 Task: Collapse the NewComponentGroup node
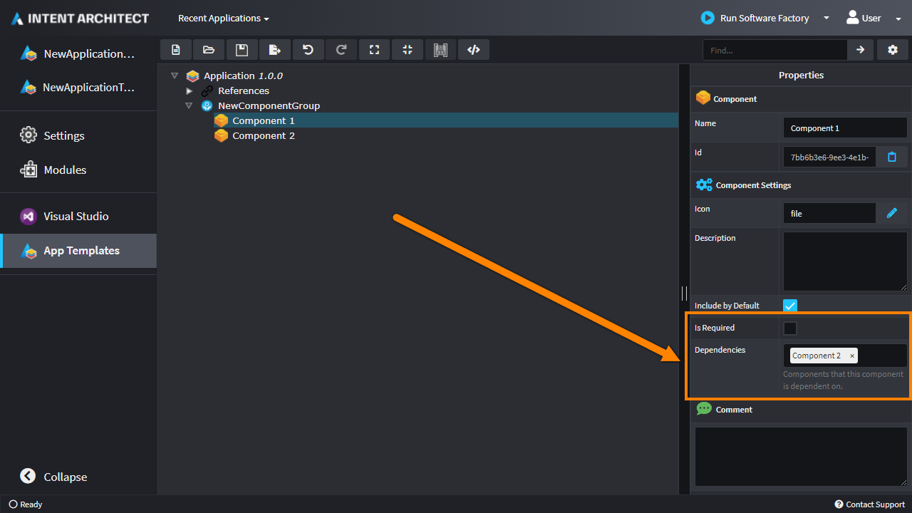189,105
